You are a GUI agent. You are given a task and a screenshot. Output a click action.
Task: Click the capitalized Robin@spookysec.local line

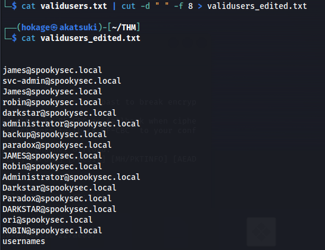tap(52, 167)
